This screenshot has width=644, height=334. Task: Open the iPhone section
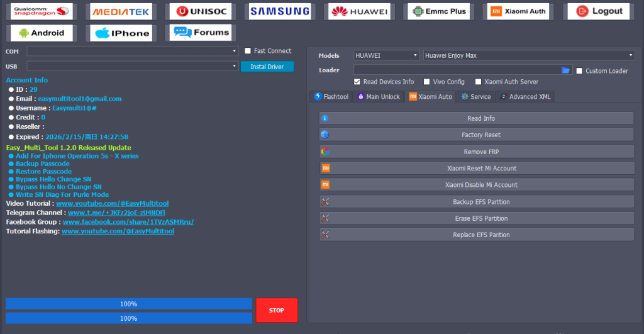pos(121,33)
